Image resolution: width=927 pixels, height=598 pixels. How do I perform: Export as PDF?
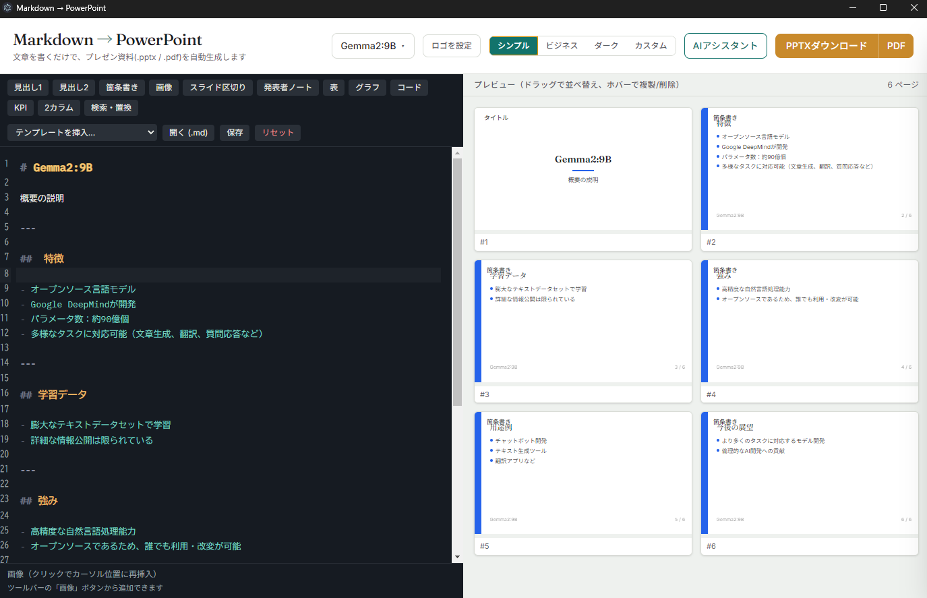(x=896, y=46)
